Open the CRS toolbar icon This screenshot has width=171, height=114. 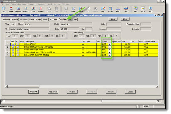click(x=143, y=10)
